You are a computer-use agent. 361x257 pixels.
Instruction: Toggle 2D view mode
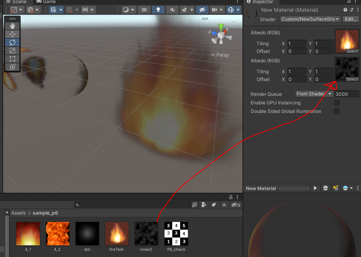pos(144,10)
